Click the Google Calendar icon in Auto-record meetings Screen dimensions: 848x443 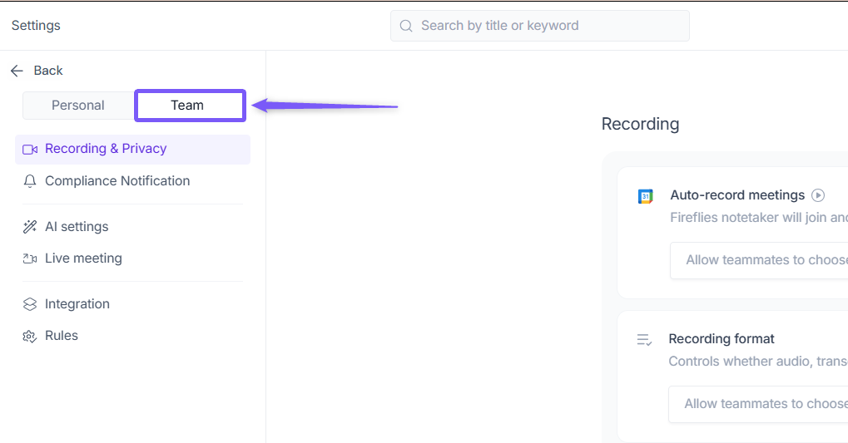(645, 196)
